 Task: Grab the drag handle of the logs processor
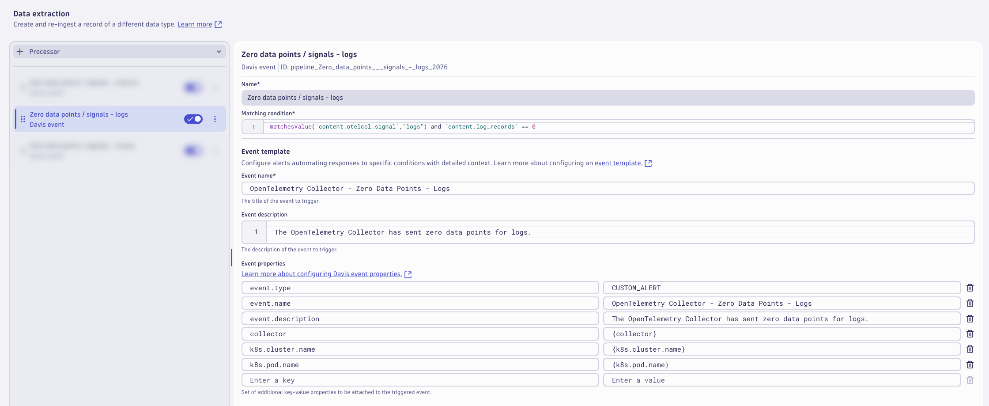click(x=23, y=119)
